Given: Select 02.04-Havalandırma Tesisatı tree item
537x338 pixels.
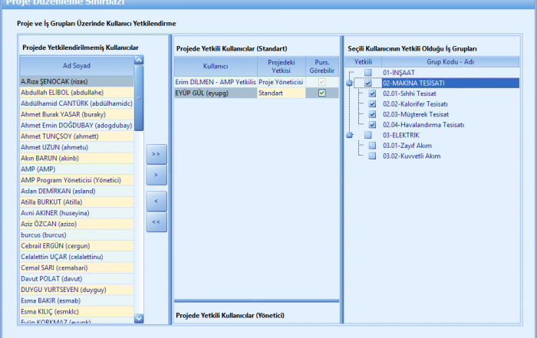Looking at the screenshot, I should [423, 125].
